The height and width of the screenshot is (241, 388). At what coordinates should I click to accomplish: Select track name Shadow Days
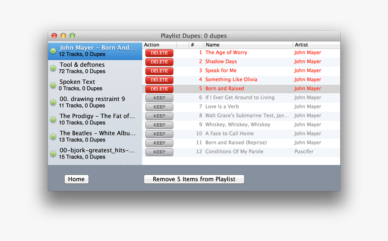(221, 61)
